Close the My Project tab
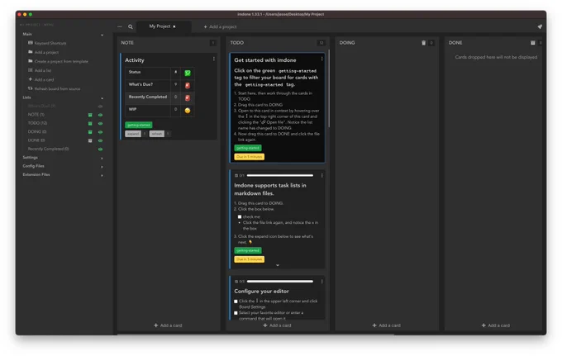This screenshot has width=562, height=356. [174, 26]
